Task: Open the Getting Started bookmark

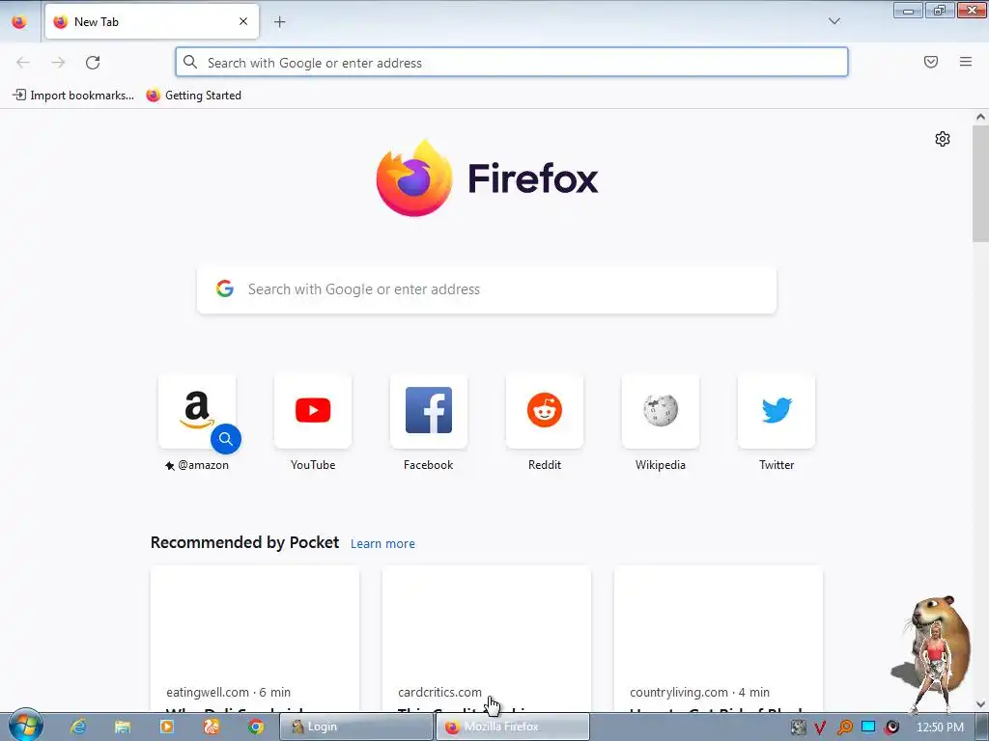Action: tap(193, 96)
